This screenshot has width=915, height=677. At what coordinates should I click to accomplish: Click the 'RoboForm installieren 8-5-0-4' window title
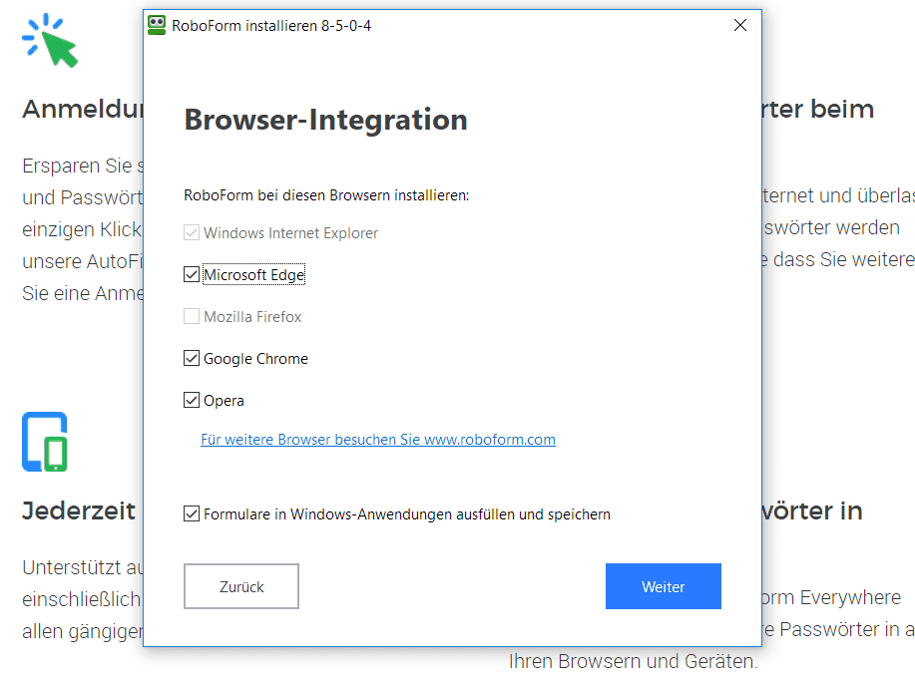tap(271, 26)
